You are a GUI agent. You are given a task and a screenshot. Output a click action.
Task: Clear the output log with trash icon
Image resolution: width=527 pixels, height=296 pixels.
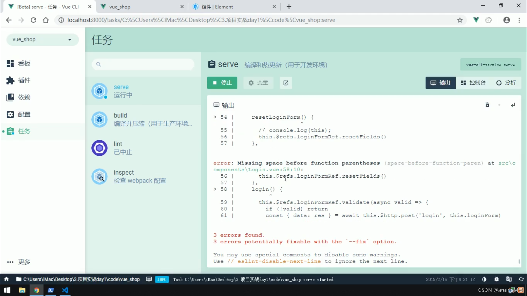pos(487,105)
